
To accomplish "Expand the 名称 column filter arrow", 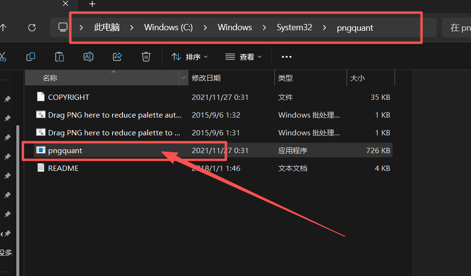I will (183, 78).
